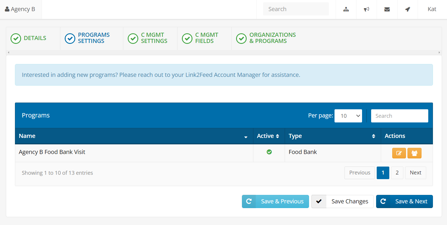
Task: Focus the Programs table search field
Action: 399,116
